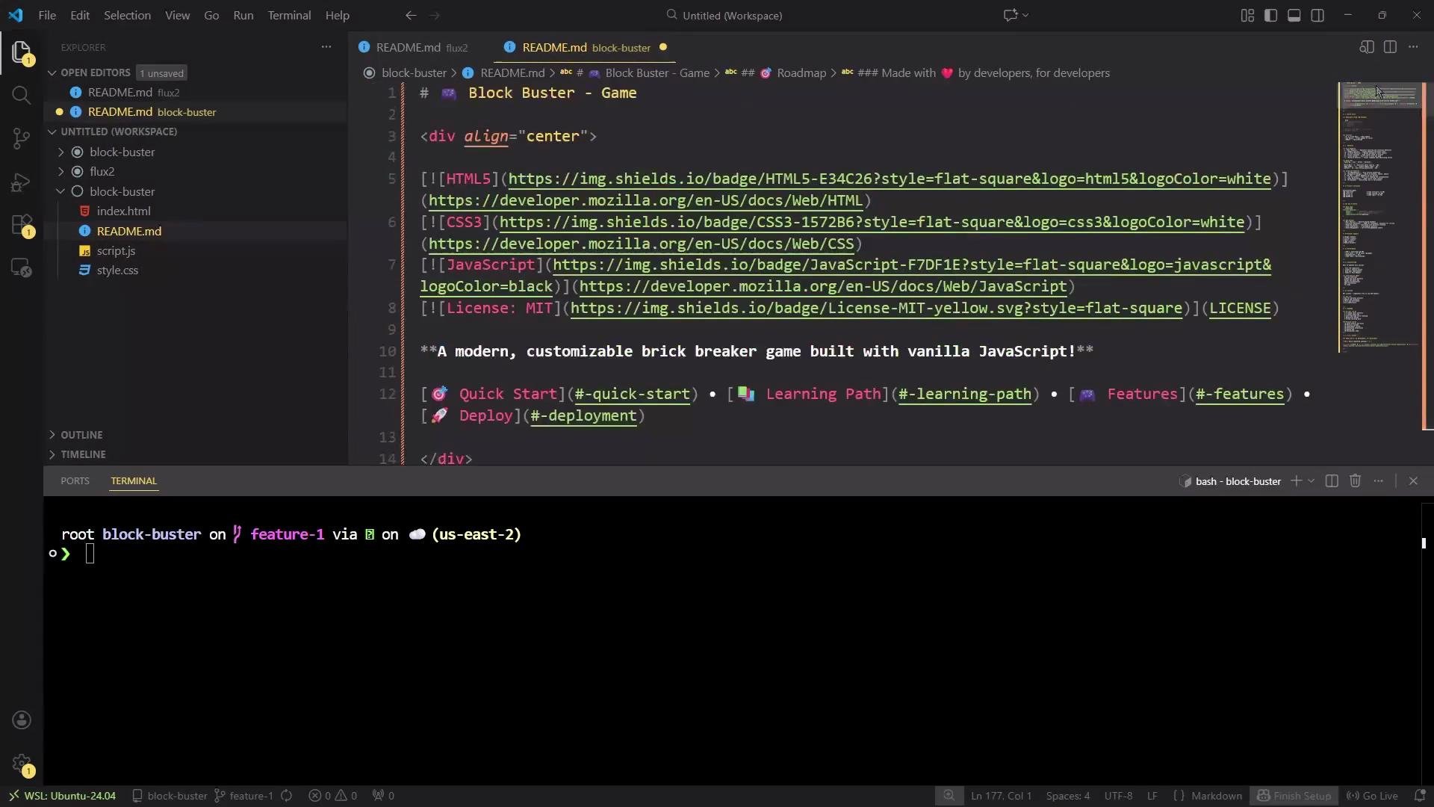The height and width of the screenshot is (807, 1434).
Task: Click UTF-8 encoding status entry
Action: [1118, 796]
